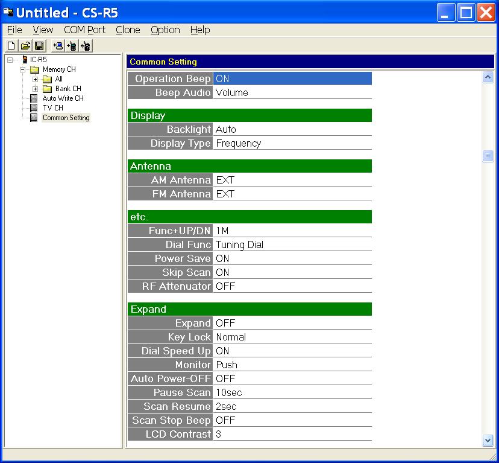Change the FM Antenna EXT value
The width and height of the screenshot is (499, 463).
point(292,194)
